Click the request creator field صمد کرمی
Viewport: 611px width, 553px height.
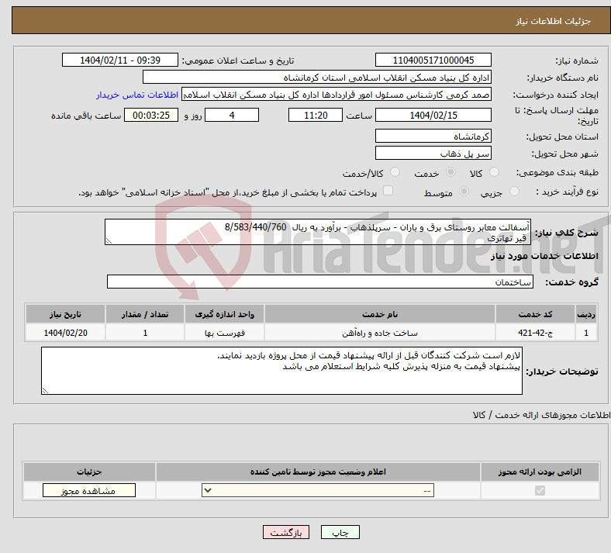click(337, 95)
